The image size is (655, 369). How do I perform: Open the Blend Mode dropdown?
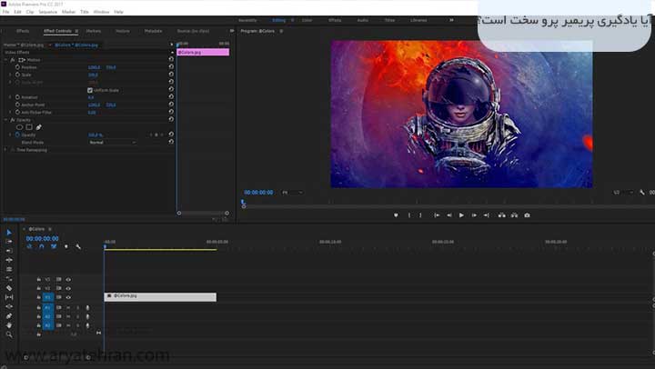click(x=111, y=143)
